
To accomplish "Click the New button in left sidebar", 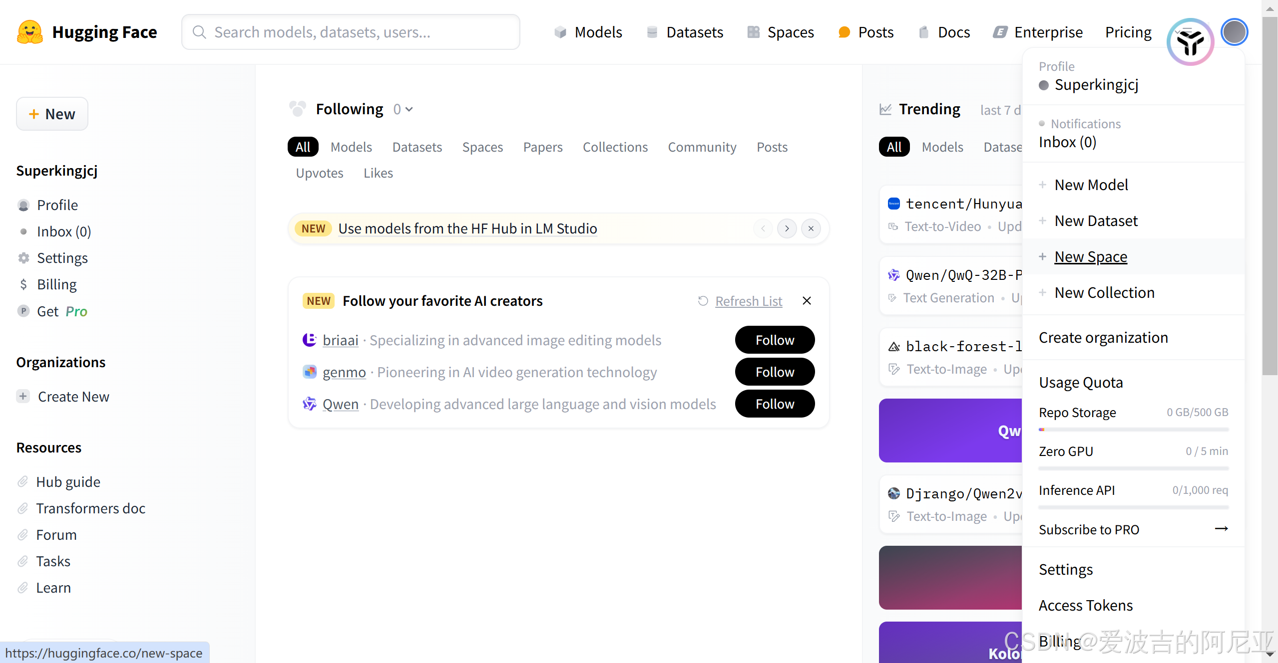I will coord(52,114).
